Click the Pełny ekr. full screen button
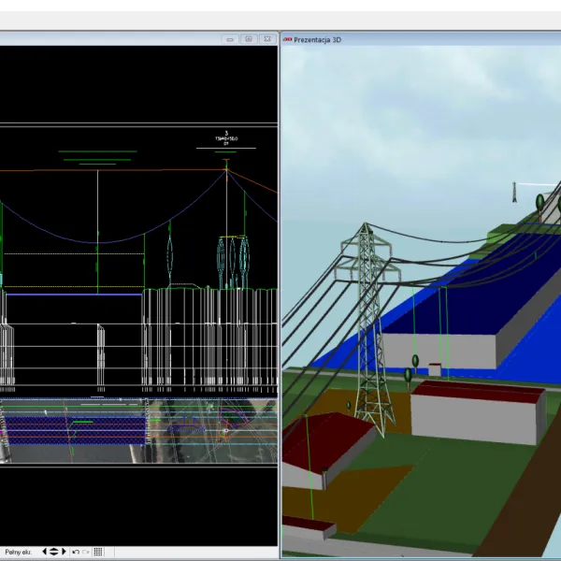Viewport: 561px width, 561px height. [x=18, y=552]
